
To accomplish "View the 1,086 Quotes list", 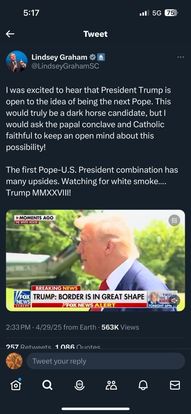I will [78, 347].
